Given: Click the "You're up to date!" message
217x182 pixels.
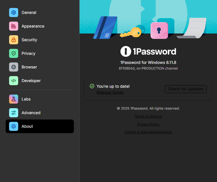Looking at the screenshot, I should 113,86.
